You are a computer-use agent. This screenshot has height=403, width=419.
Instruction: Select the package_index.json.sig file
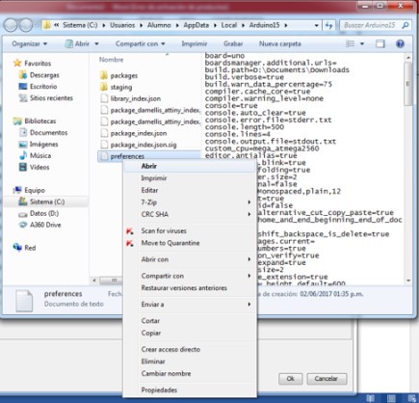coord(139,145)
